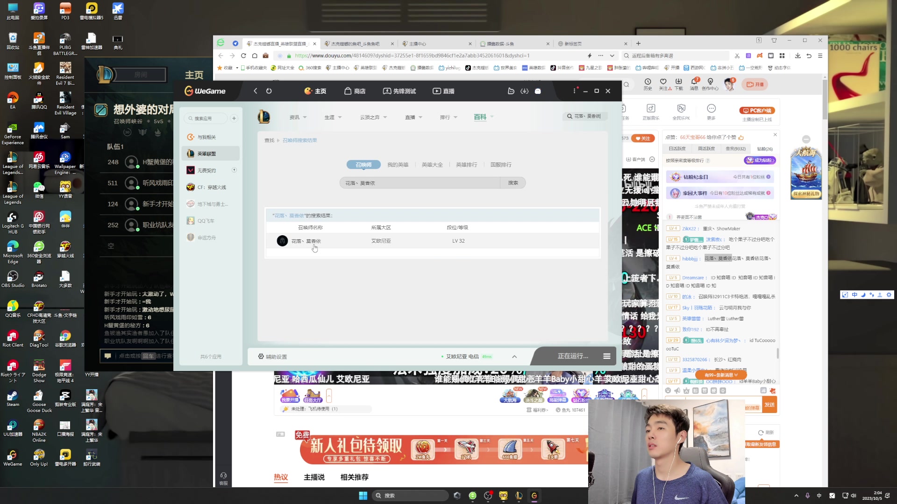Viewport: 897px width, 504px height.
Task: Click the taskbar 搜索 search box
Action: [410, 496]
